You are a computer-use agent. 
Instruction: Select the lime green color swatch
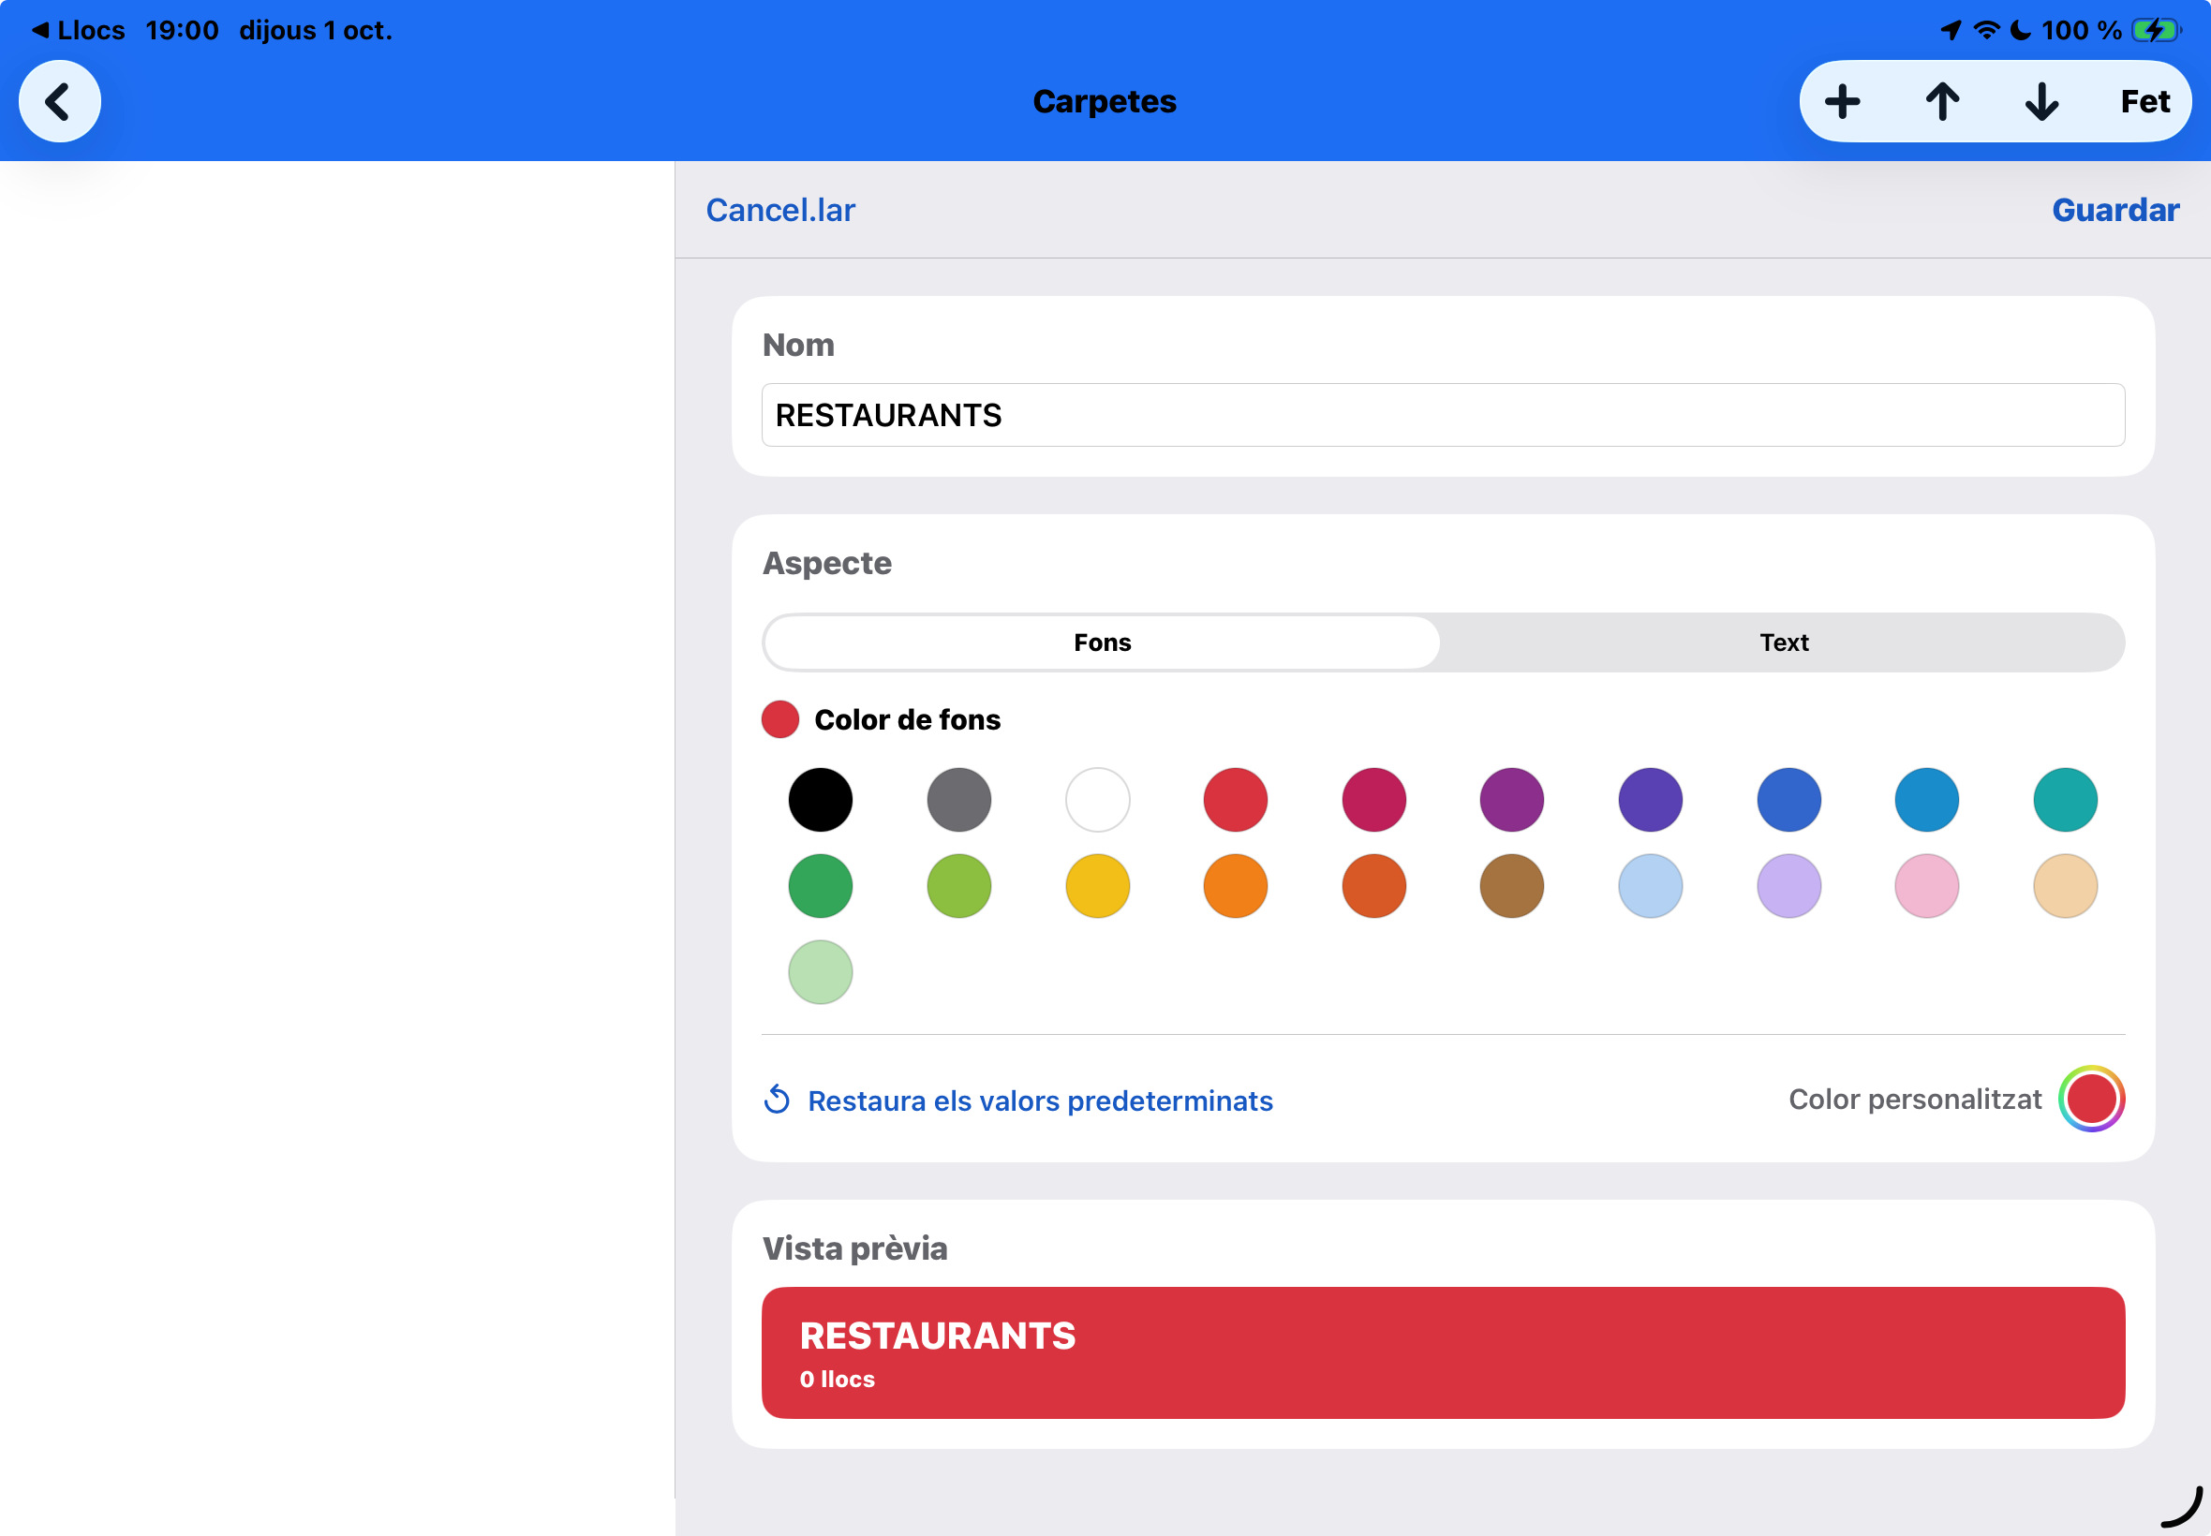(x=958, y=885)
